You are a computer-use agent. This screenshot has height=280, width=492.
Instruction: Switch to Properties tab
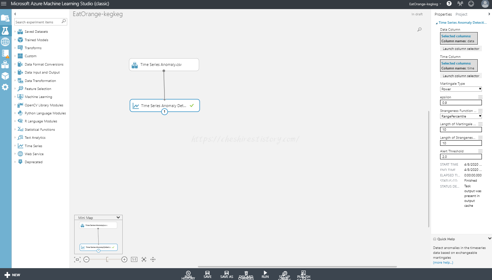443,14
